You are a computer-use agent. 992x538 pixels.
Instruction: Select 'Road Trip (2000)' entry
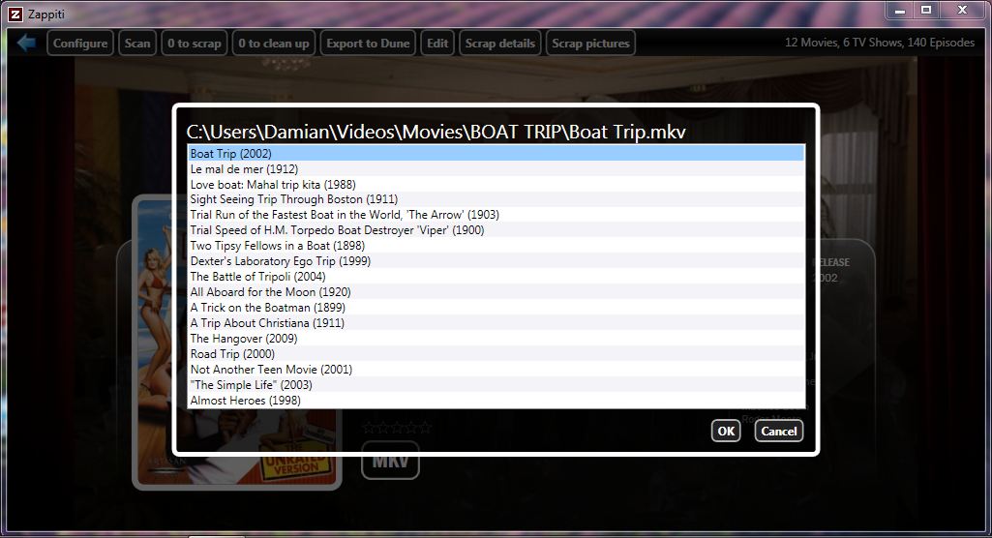point(496,354)
